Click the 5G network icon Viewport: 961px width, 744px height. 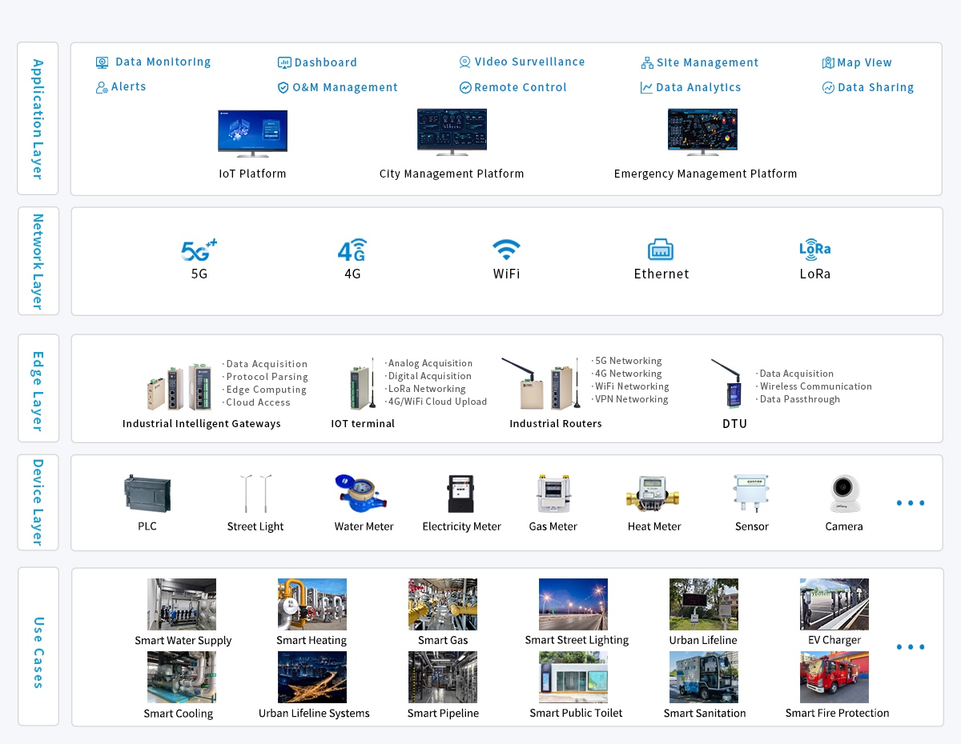click(199, 250)
